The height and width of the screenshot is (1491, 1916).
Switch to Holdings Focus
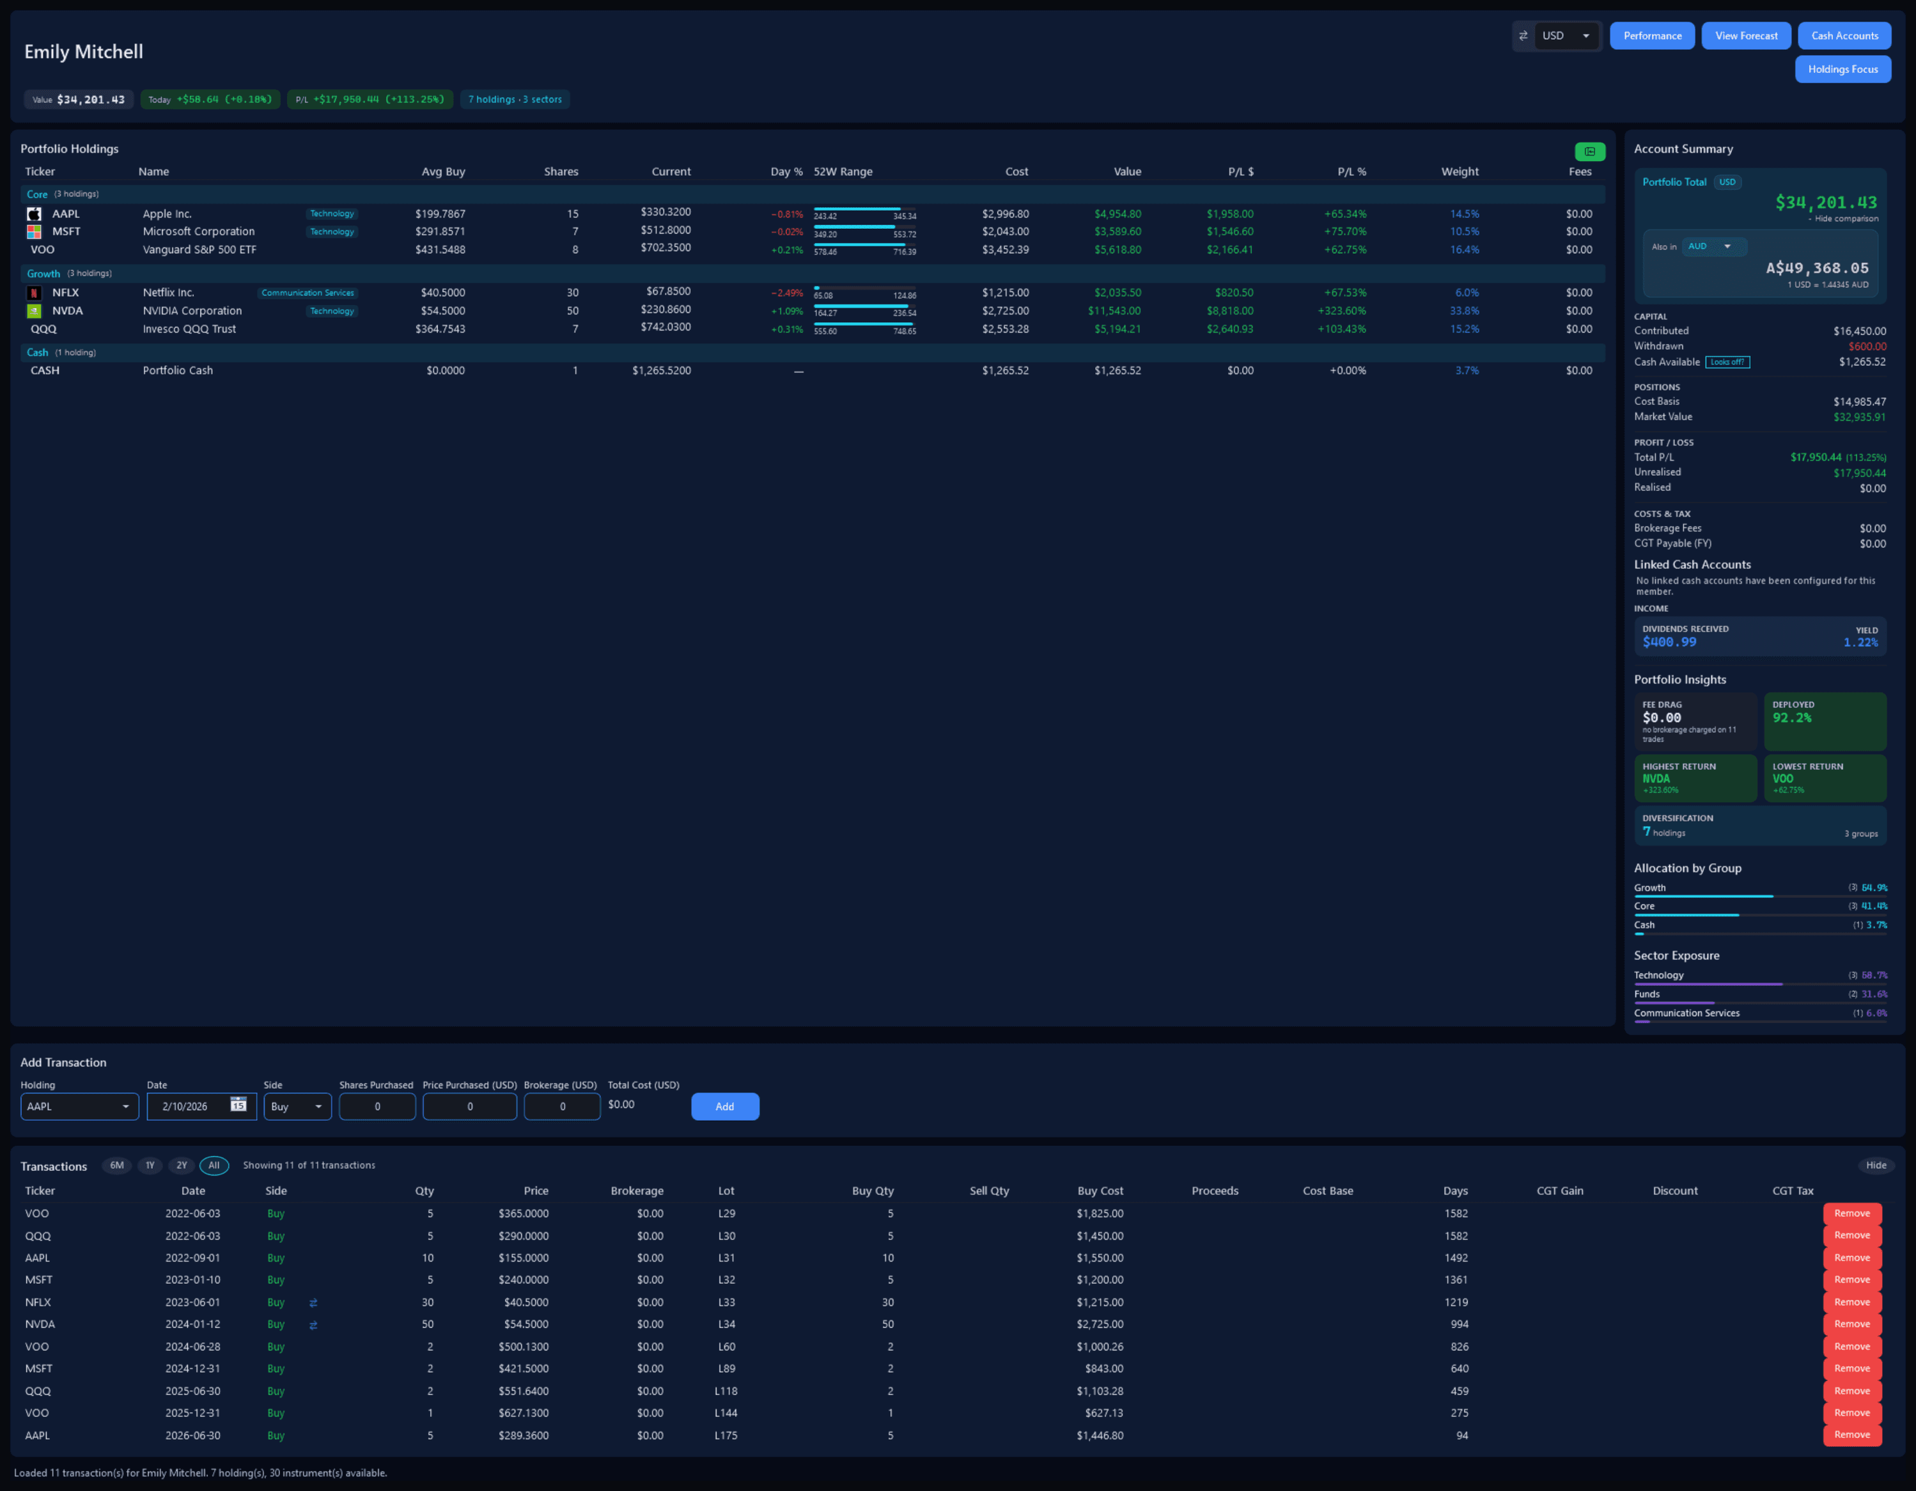tap(1842, 69)
